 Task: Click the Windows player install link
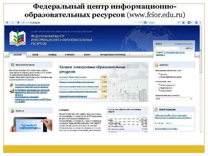pos(32,86)
